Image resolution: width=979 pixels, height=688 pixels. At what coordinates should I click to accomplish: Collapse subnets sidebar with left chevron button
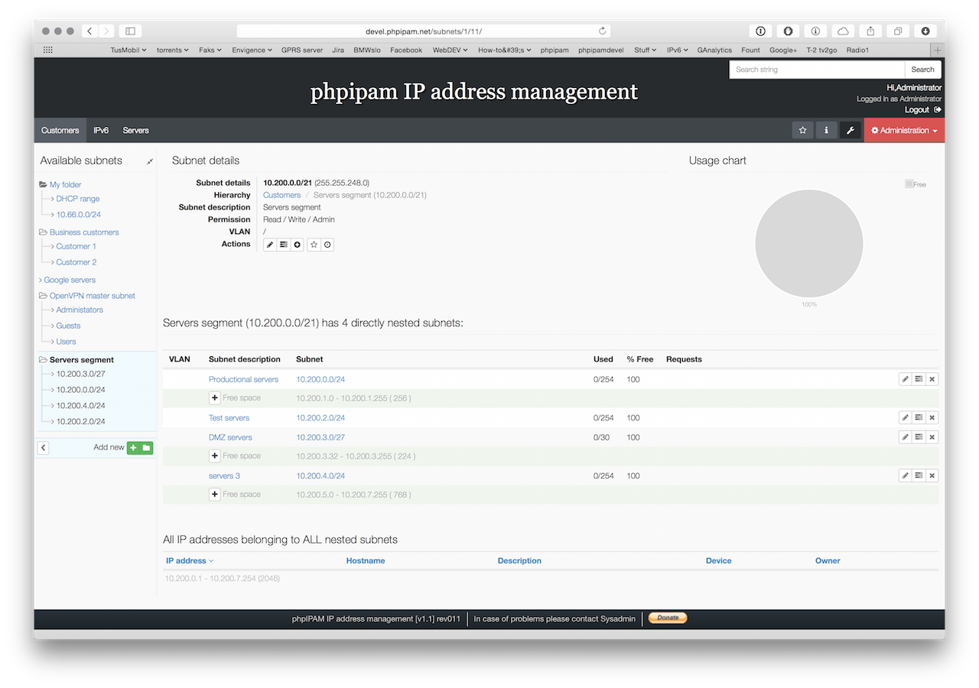(x=44, y=448)
